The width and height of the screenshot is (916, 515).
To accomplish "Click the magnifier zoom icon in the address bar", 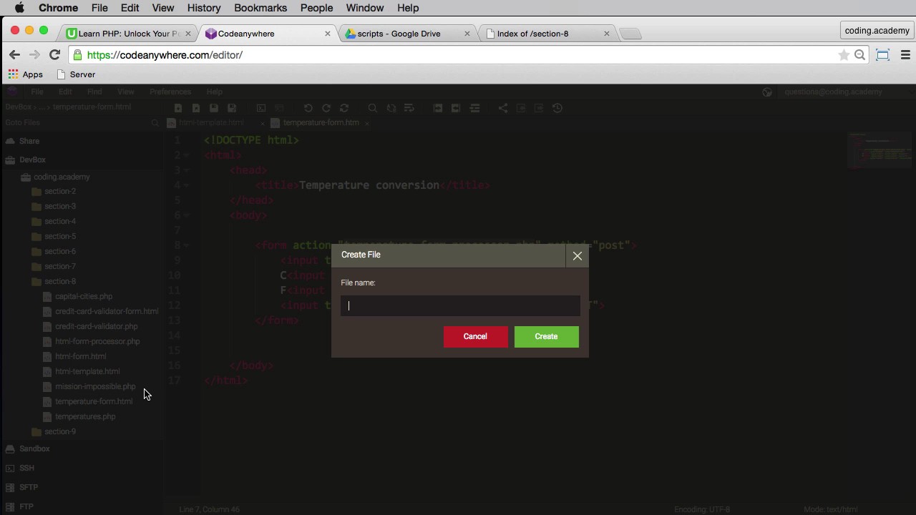I will (x=859, y=55).
